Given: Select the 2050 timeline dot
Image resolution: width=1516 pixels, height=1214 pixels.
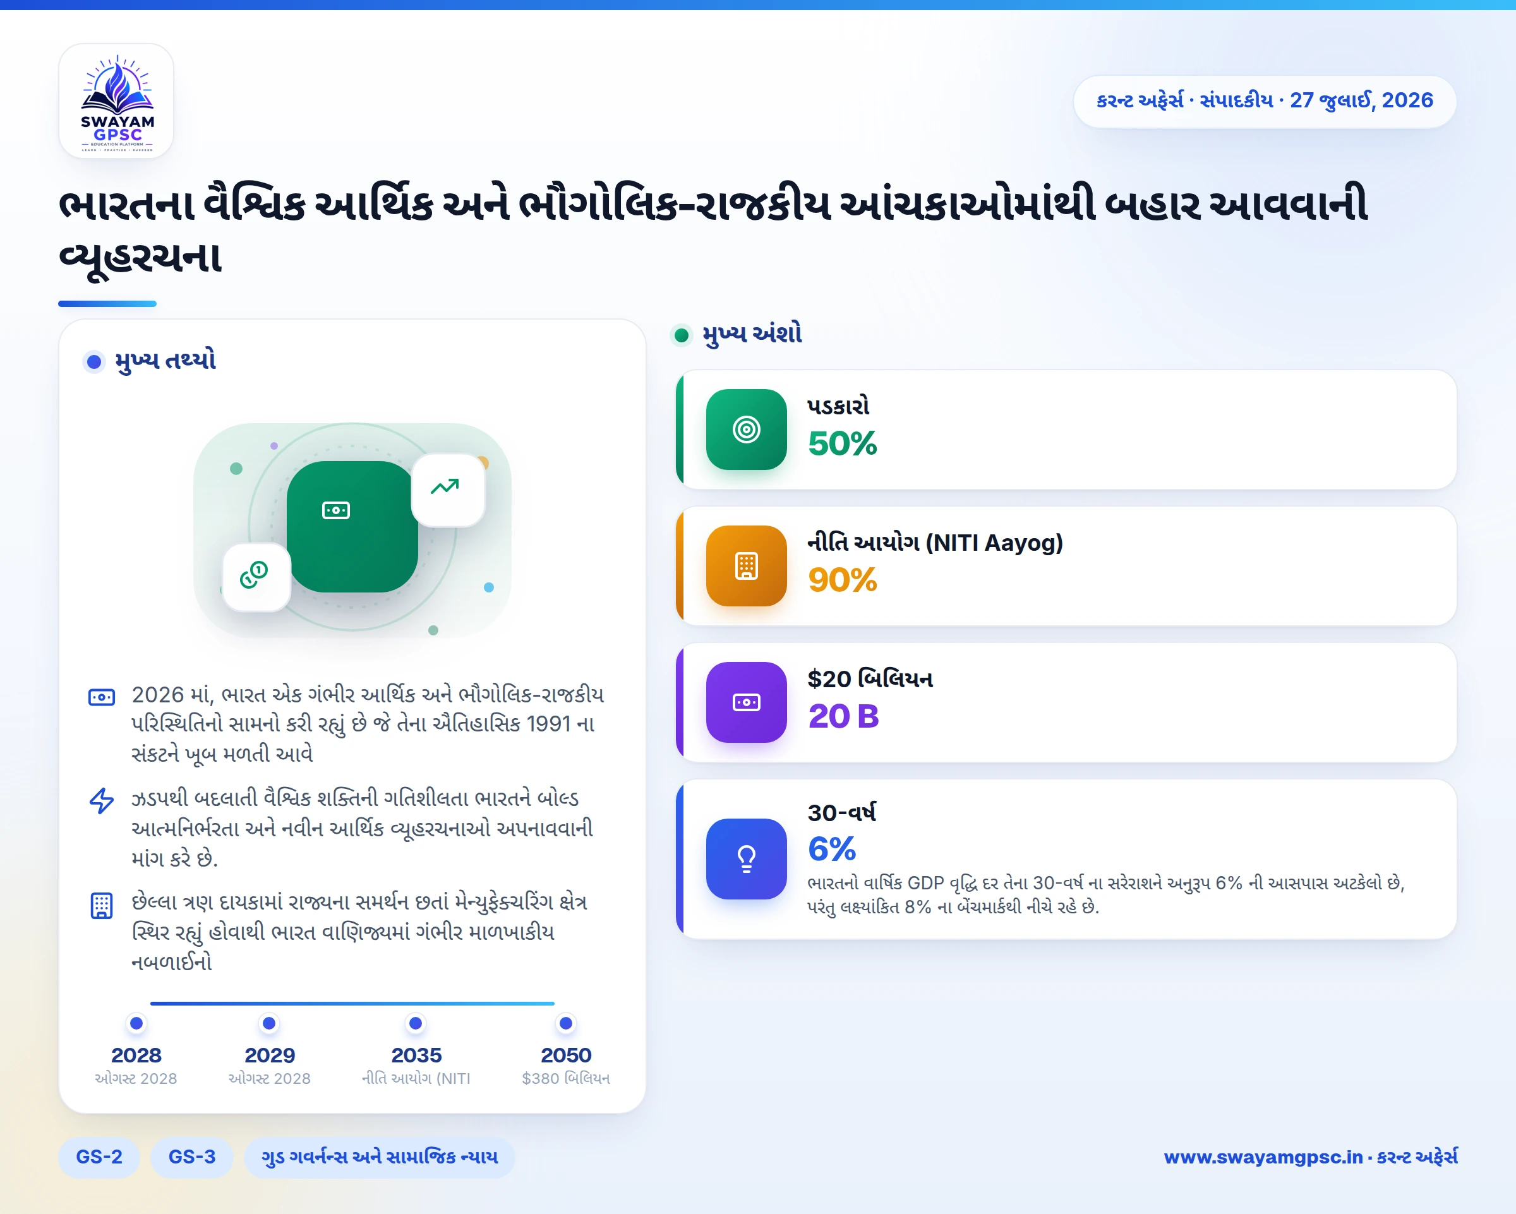Looking at the screenshot, I should 566,1023.
